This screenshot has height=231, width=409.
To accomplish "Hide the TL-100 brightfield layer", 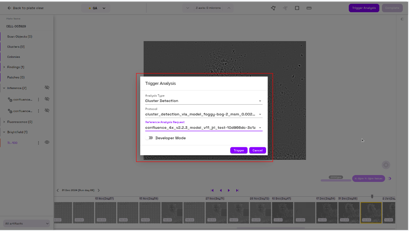I will click(x=47, y=142).
